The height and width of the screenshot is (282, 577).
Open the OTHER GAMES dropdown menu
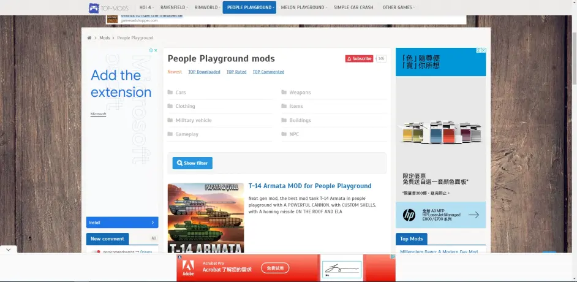(399, 7)
